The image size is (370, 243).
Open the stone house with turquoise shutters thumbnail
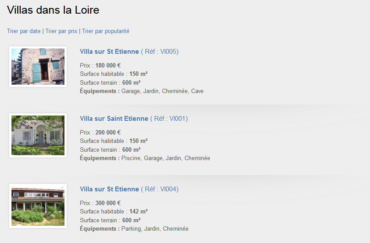38,67
